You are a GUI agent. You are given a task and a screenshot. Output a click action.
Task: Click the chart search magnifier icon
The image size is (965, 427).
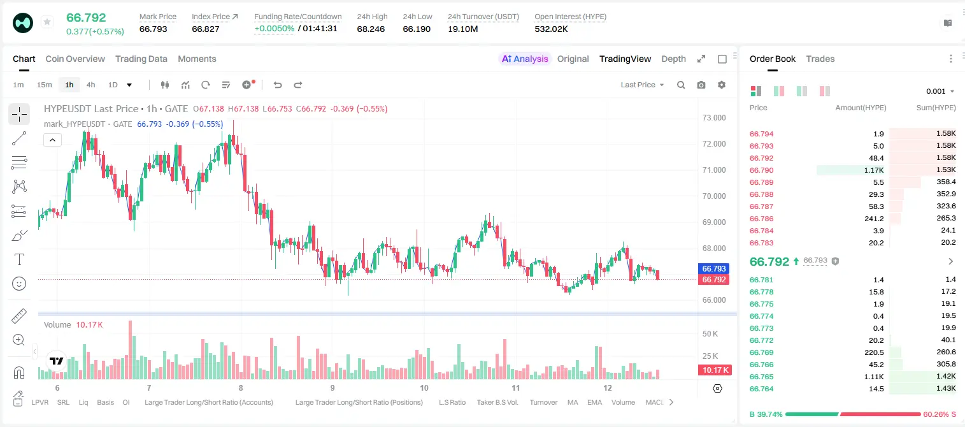(x=681, y=85)
